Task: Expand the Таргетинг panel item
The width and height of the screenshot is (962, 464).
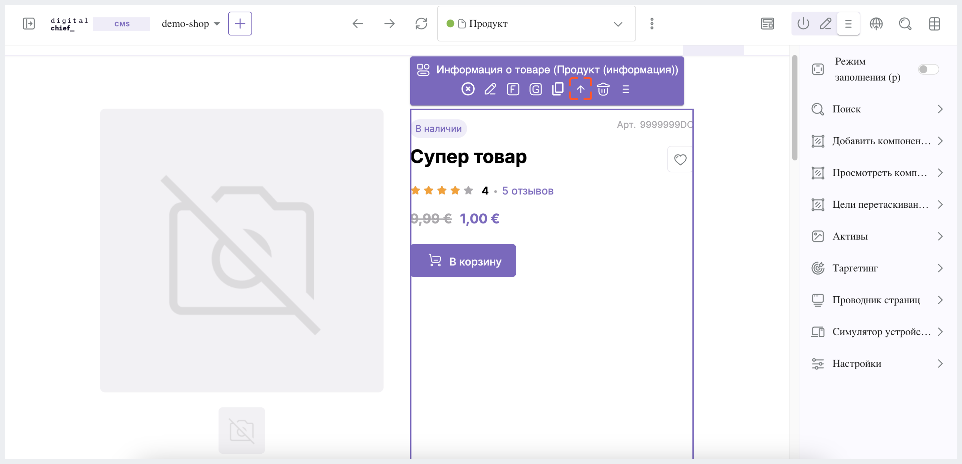Action: tap(877, 268)
